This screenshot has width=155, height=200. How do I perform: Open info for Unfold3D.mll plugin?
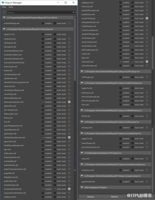[147, 62]
